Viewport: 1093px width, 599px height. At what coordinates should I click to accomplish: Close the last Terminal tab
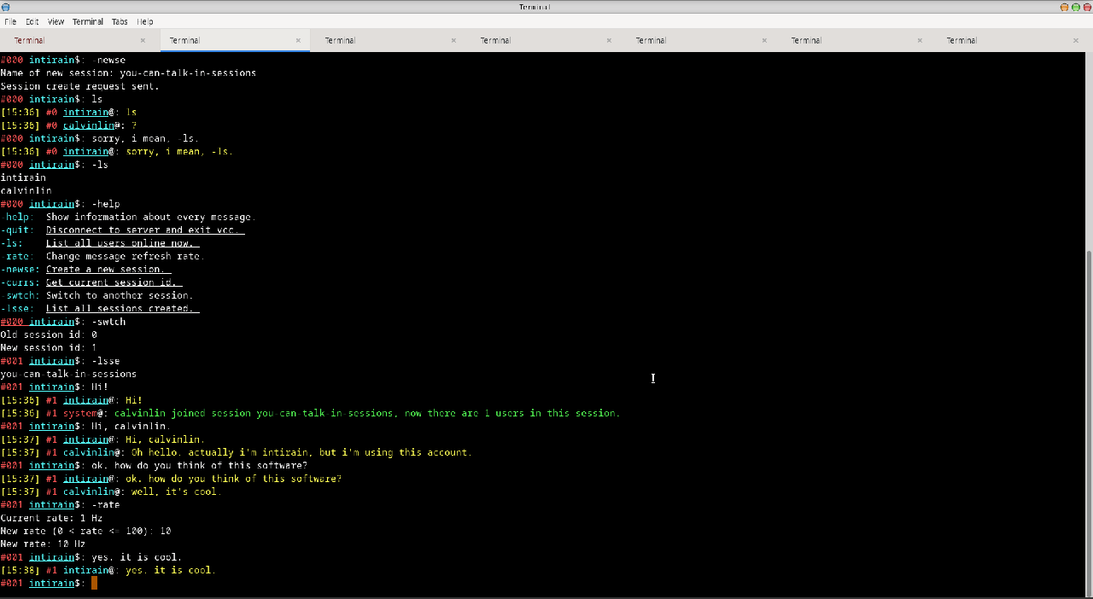pyautogui.click(x=1075, y=40)
